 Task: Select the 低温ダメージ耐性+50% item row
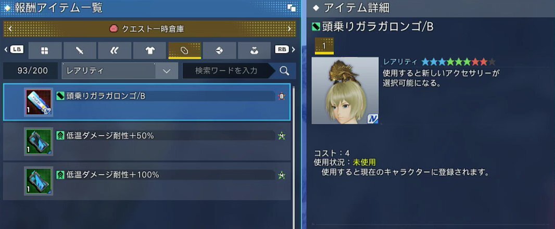pos(147,142)
